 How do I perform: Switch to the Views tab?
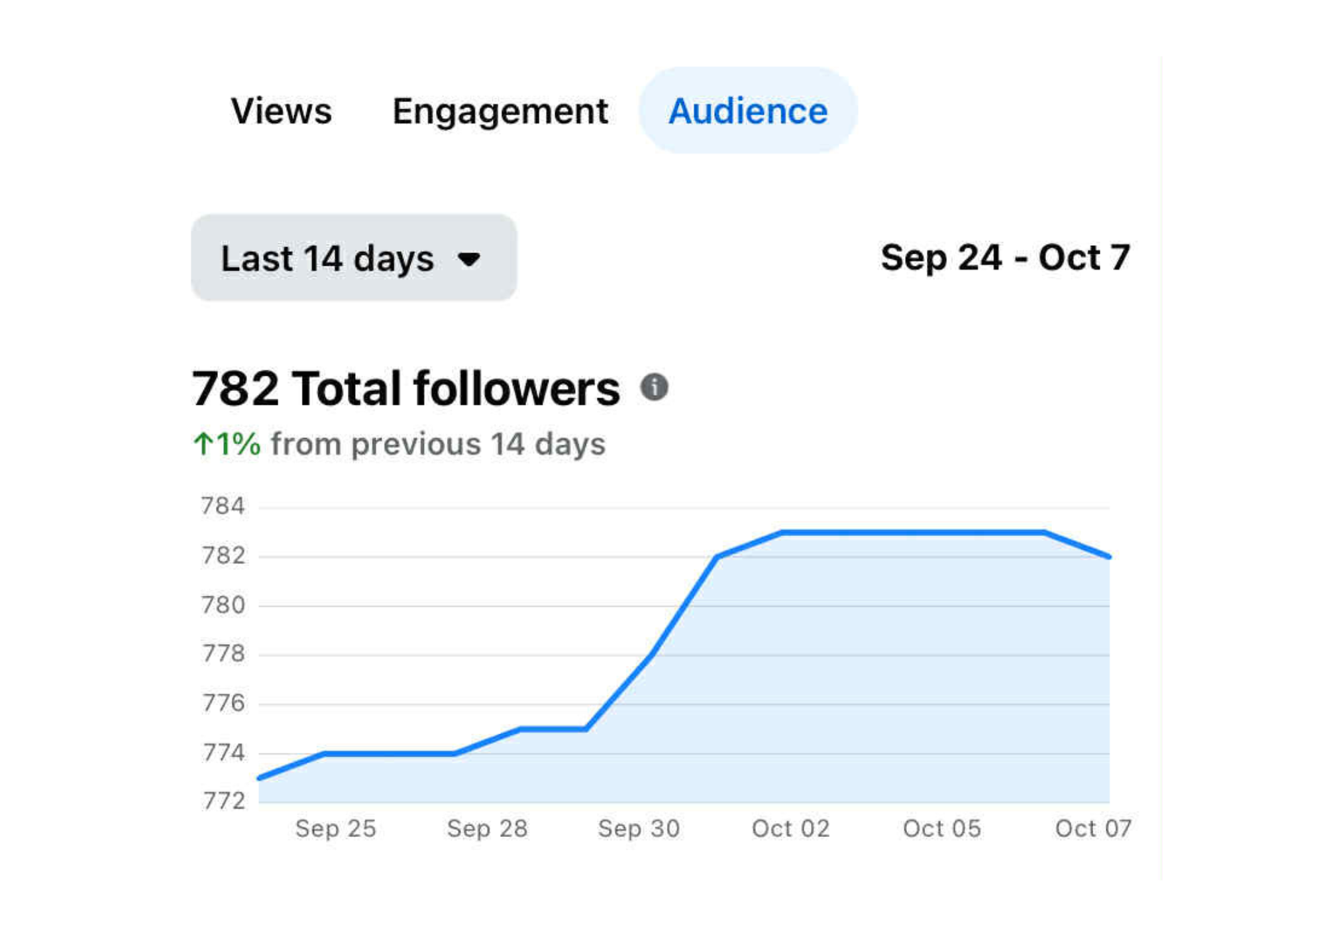point(281,111)
